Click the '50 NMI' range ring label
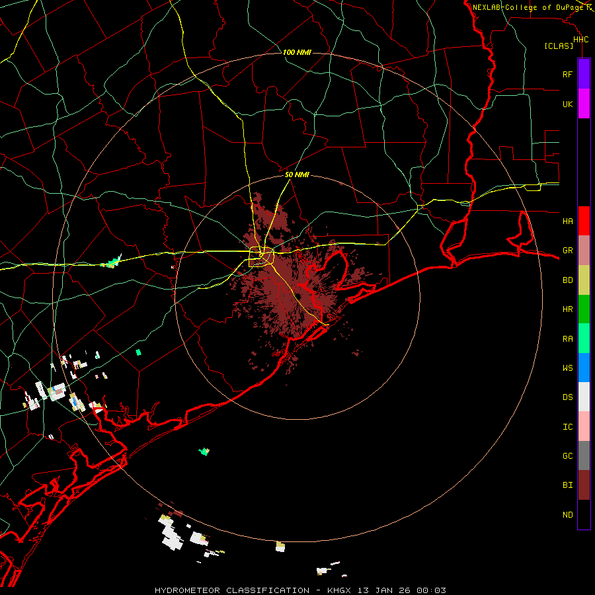 [297, 175]
